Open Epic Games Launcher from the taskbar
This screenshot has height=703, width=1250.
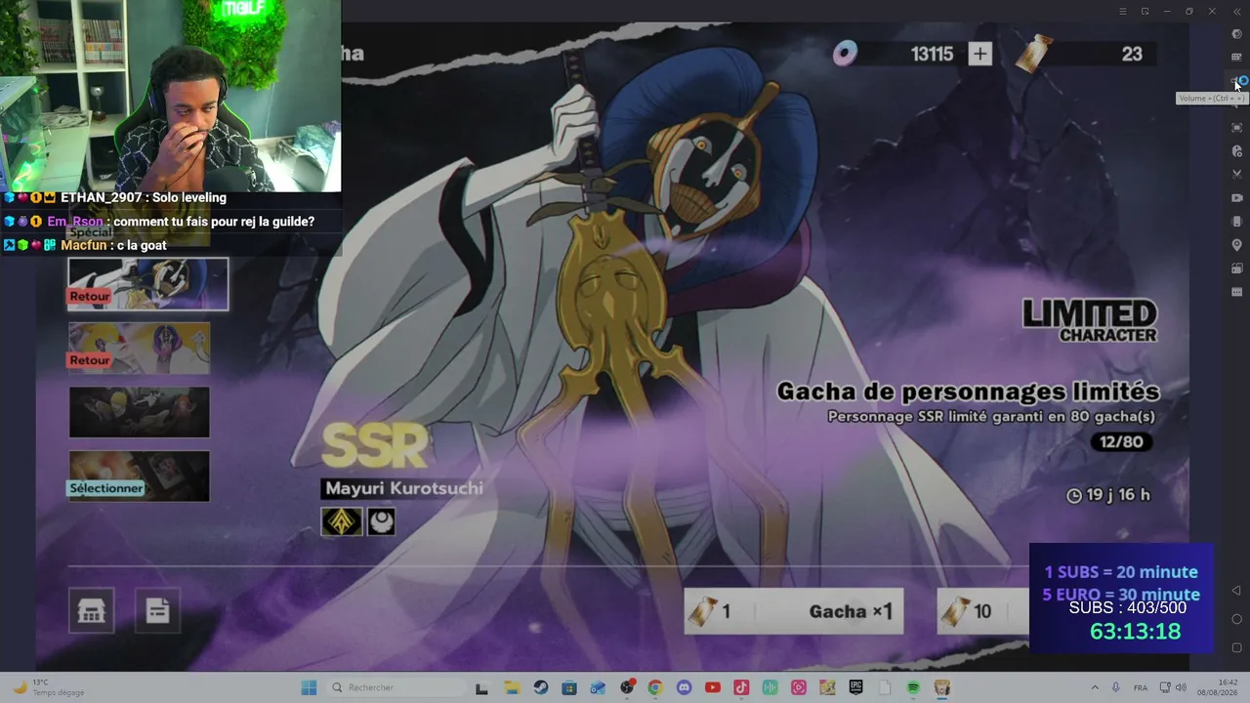pyautogui.click(x=856, y=687)
